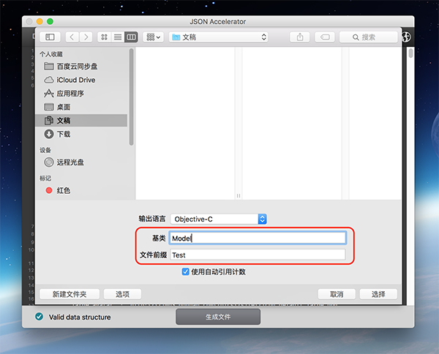Open 应用程序 in sidebar
This screenshot has width=439, height=354.
tap(81, 94)
